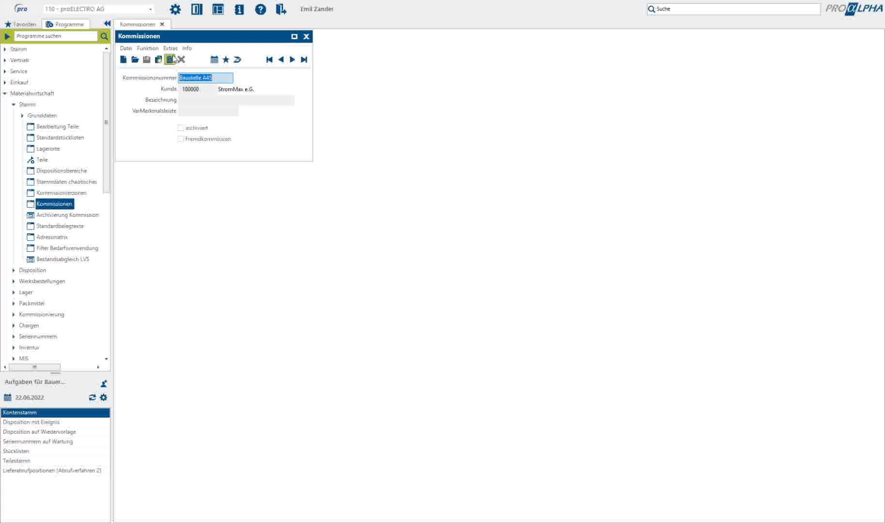Screen dimensions: 885x523
Task: Click the split layout icon in top bar
Action: [218, 9]
